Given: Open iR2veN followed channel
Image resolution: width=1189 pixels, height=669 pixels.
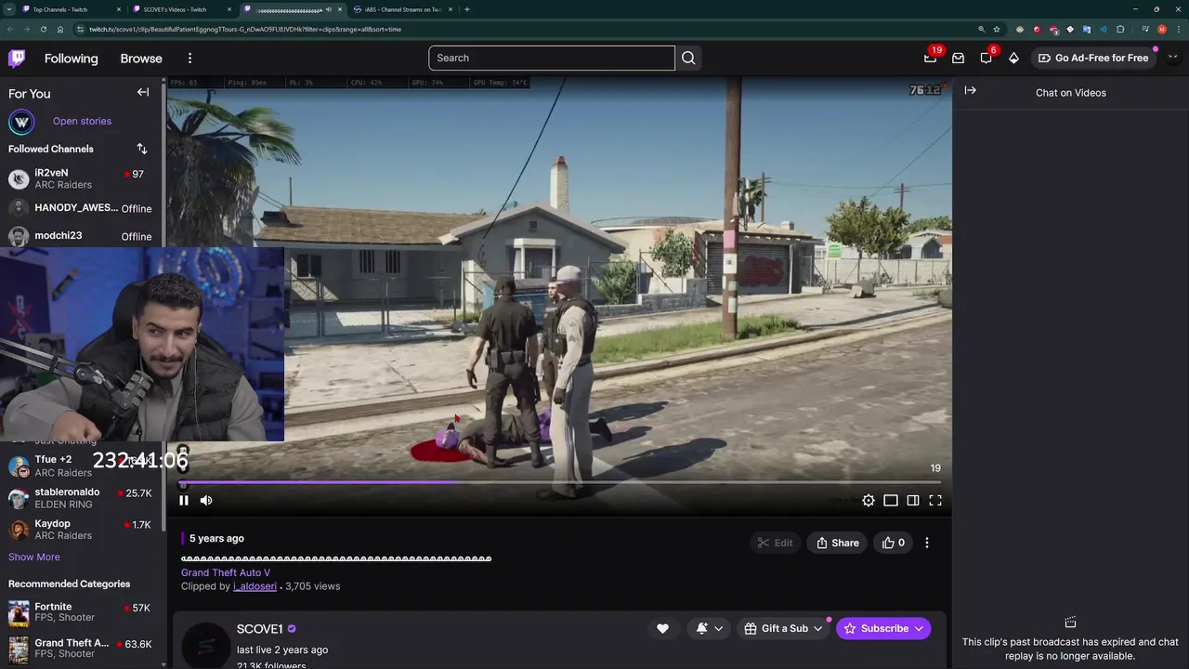Looking at the screenshot, I should coord(82,178).
